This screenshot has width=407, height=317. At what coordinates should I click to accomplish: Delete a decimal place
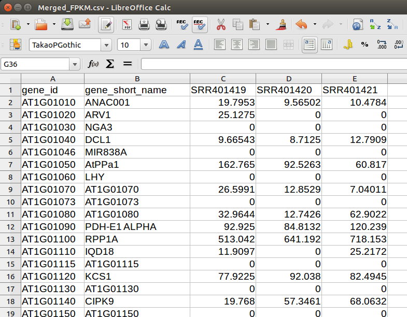click(x=399, y=45)
